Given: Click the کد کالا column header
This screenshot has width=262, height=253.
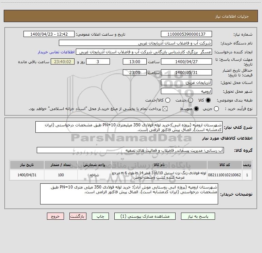Looking at the screenshot, I should [225, 165].
